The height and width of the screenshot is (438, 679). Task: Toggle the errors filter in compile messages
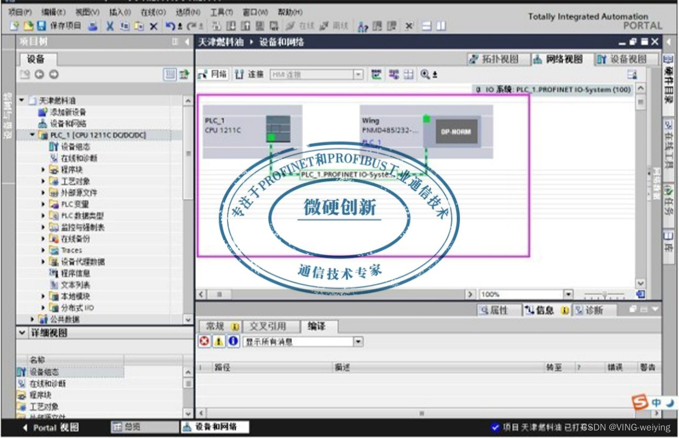coord(205,342)
